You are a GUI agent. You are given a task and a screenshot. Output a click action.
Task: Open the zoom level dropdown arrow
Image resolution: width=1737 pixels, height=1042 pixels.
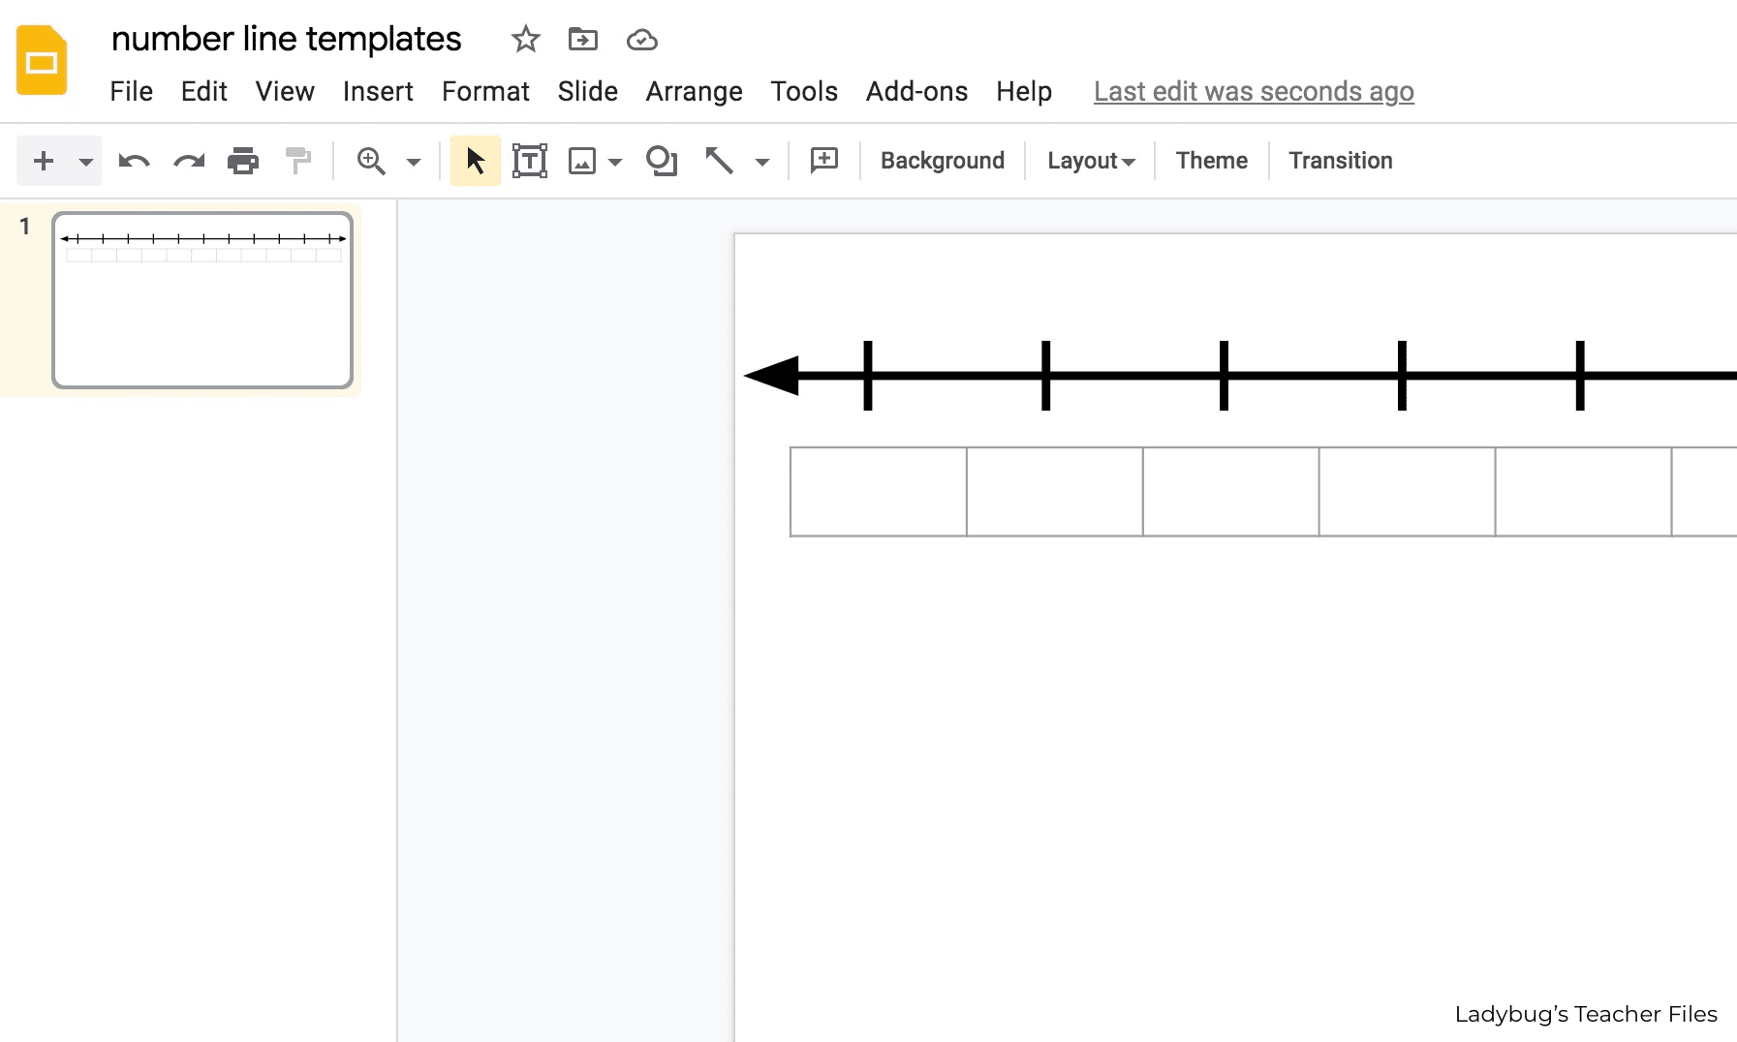coord(414,162)
